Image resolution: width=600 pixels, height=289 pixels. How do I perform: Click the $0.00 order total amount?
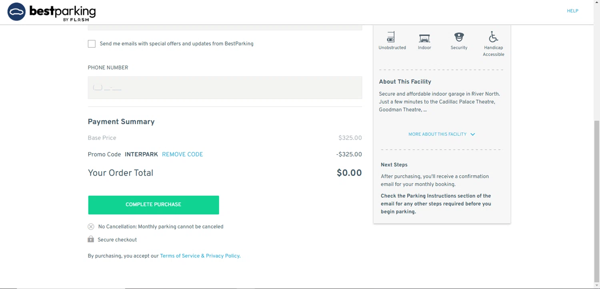349,173
